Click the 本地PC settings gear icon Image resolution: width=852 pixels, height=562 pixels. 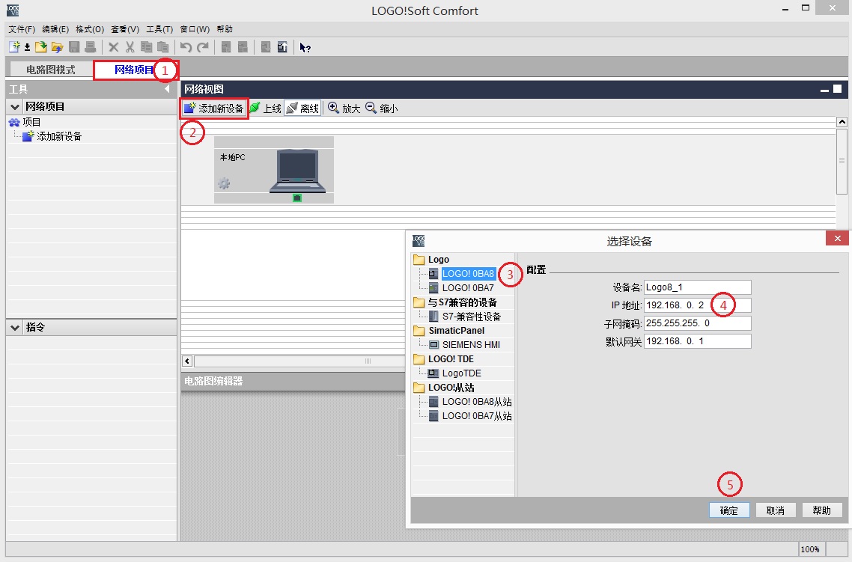(224, 183)
